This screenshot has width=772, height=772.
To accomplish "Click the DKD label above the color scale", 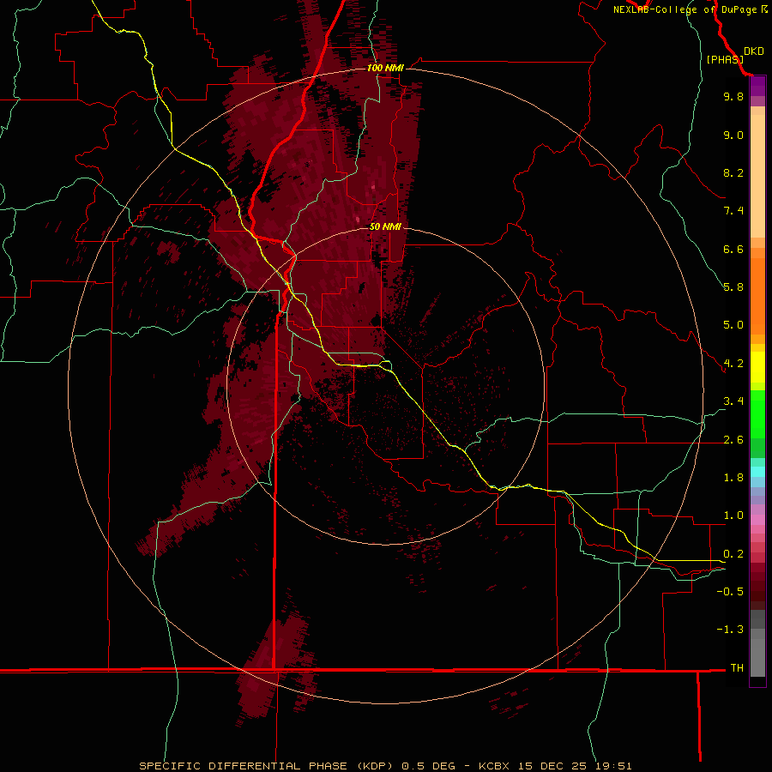I will pyautogui.click(x=753, y=51).
